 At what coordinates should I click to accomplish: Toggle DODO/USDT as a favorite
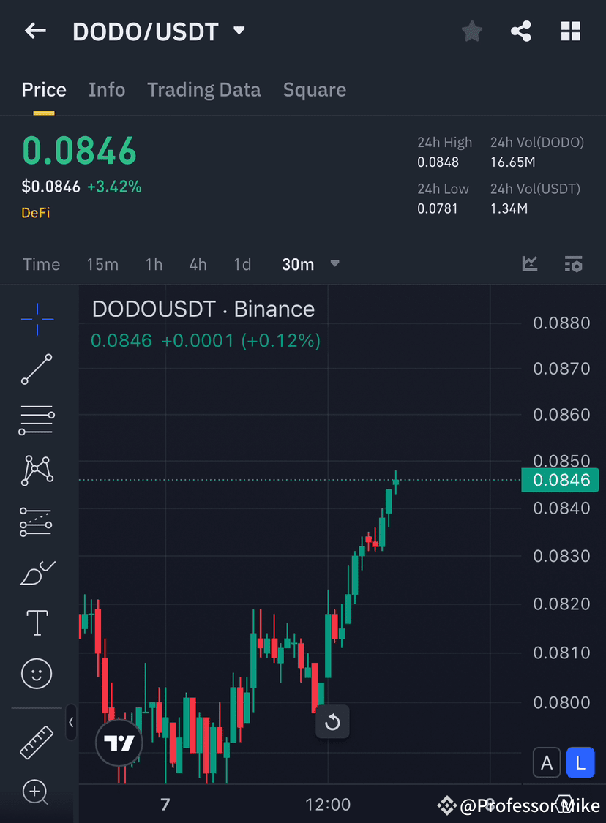tap(471, 31)
